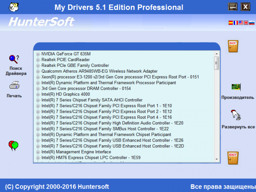Select Intel Management Engine Interface entry
This screenshot has height=192, width=256.
coord(76,152)
